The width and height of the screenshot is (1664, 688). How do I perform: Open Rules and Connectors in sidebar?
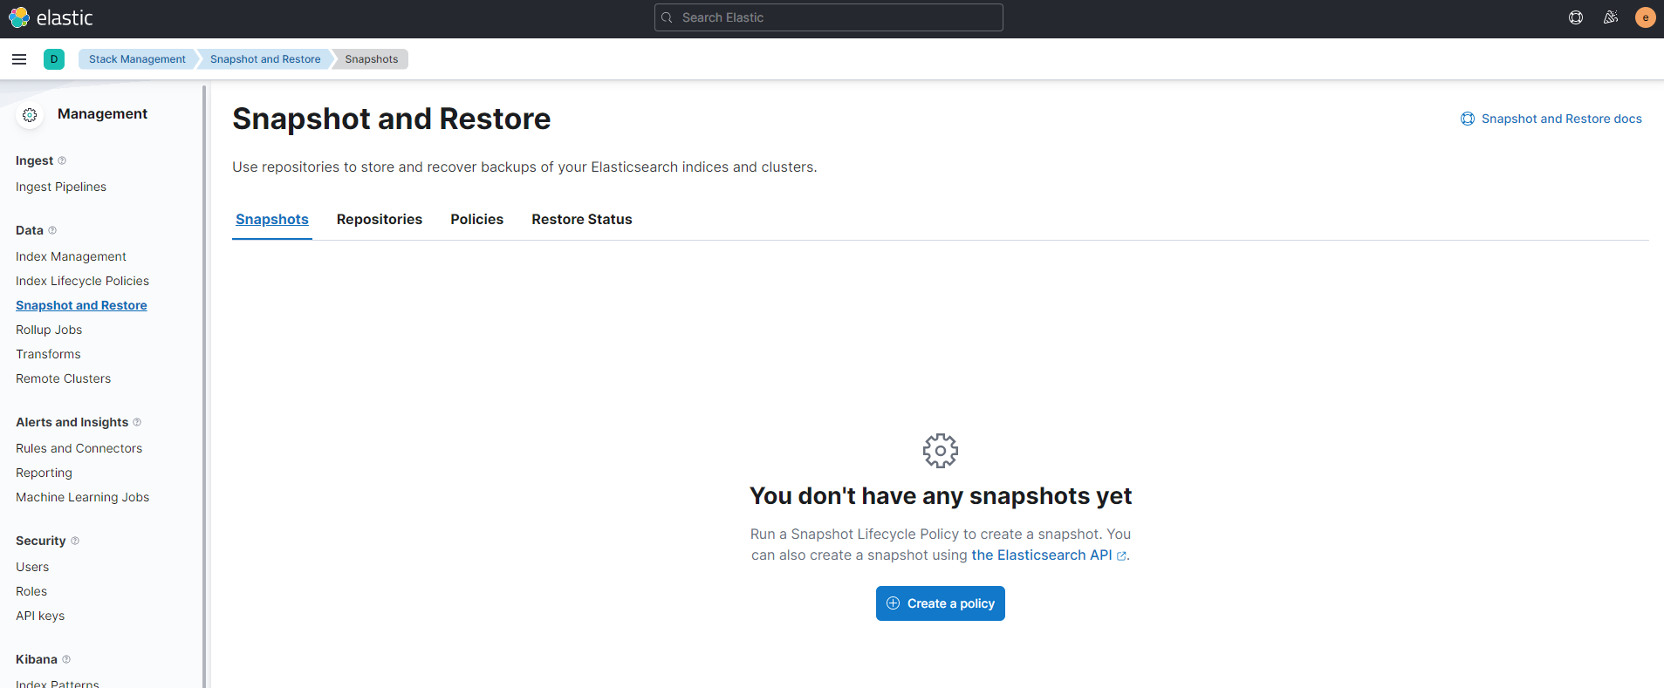tap(79, 448)
